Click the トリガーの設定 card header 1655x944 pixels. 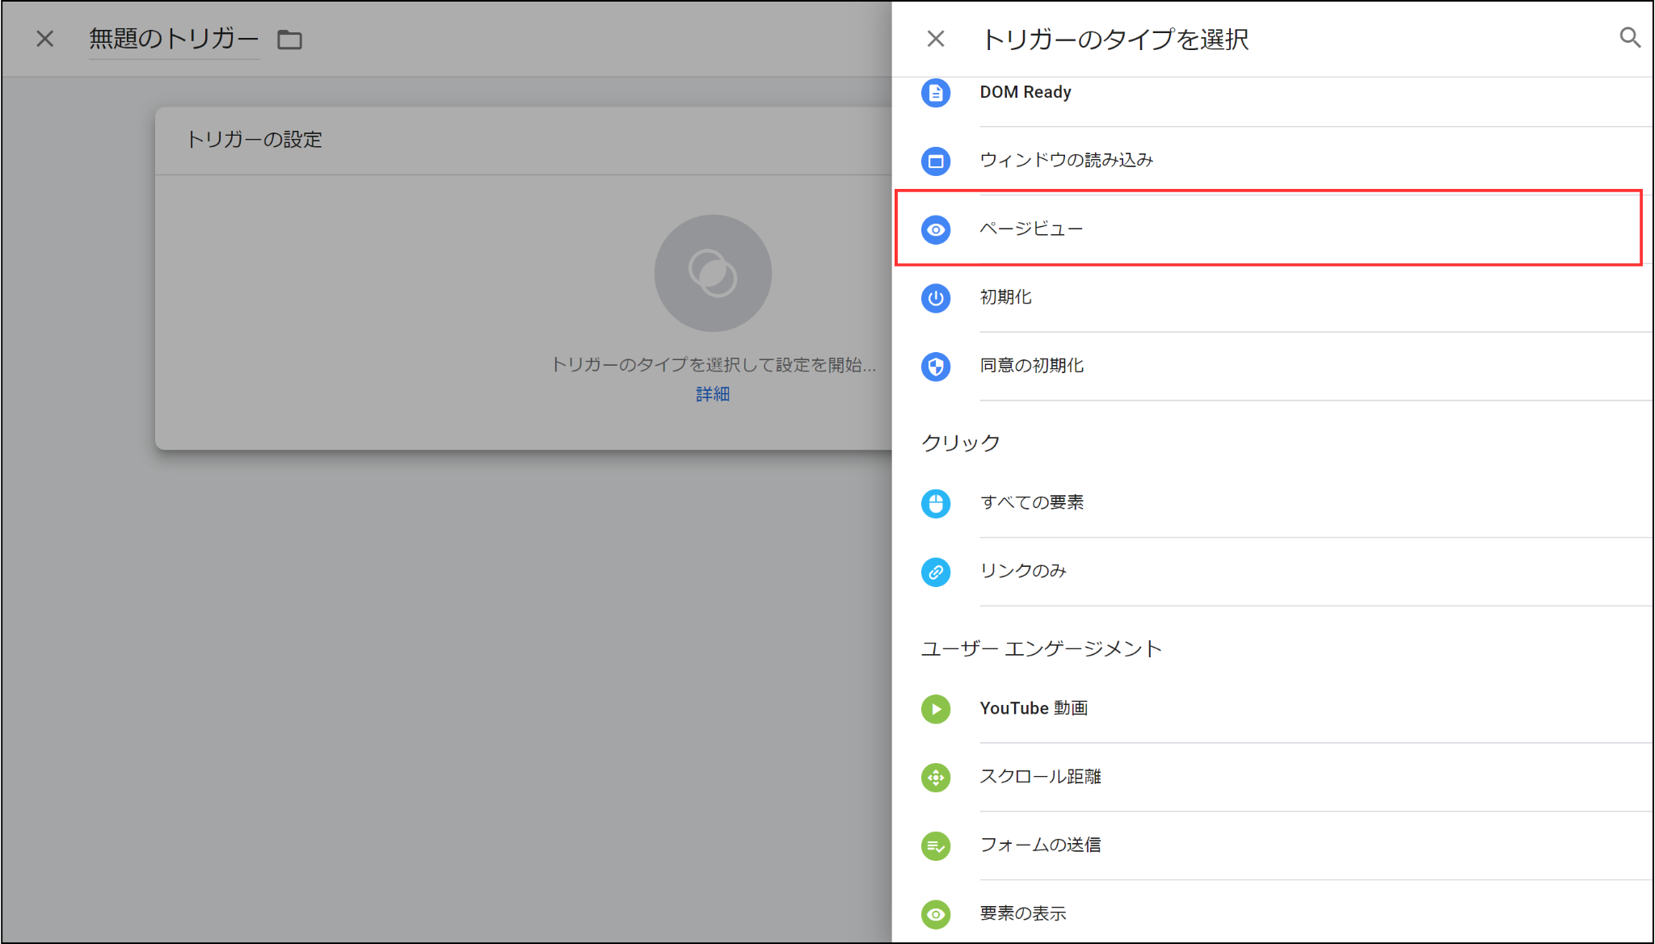coord(524,141)
